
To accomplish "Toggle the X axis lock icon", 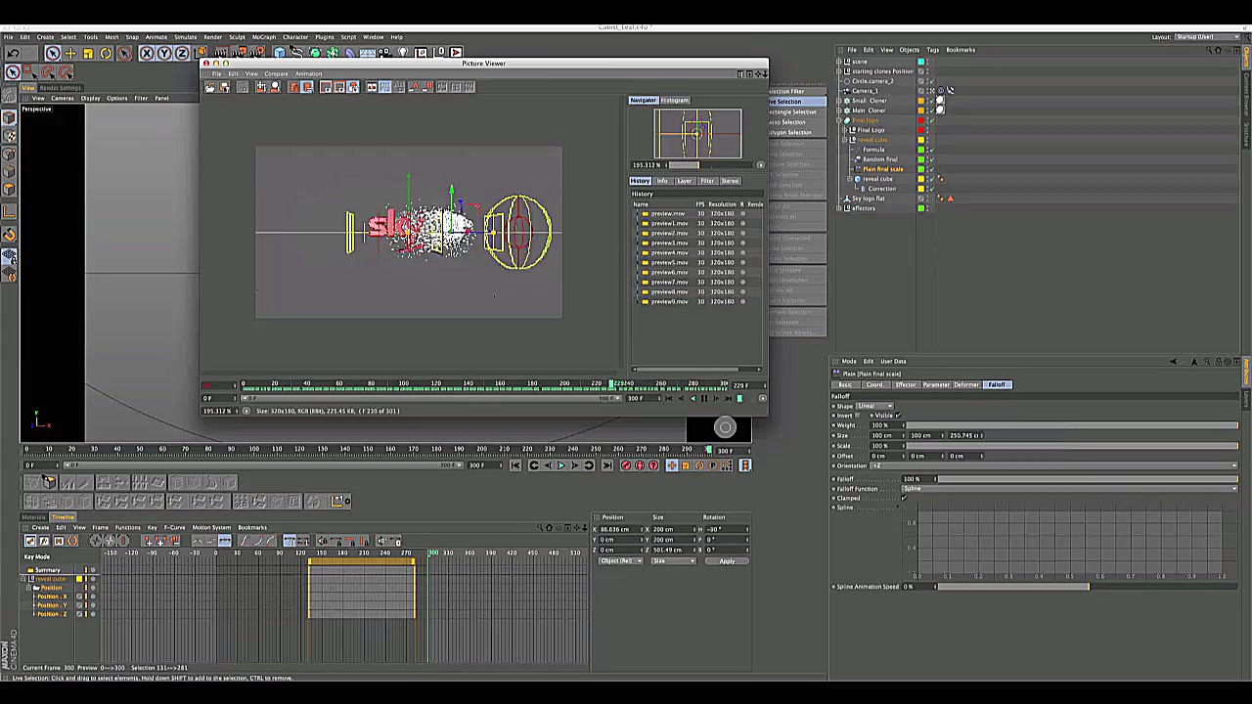I will [x=147, y=53].
